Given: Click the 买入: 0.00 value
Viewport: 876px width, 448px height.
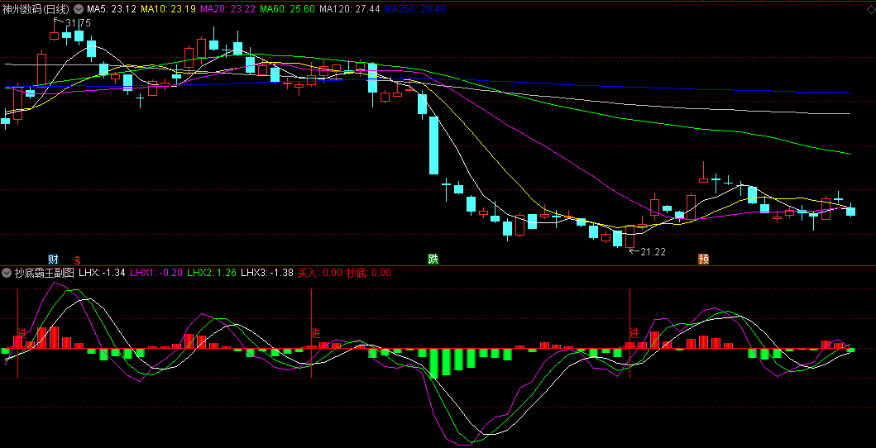Looking at the screenshot, I should tap(319, 273).
